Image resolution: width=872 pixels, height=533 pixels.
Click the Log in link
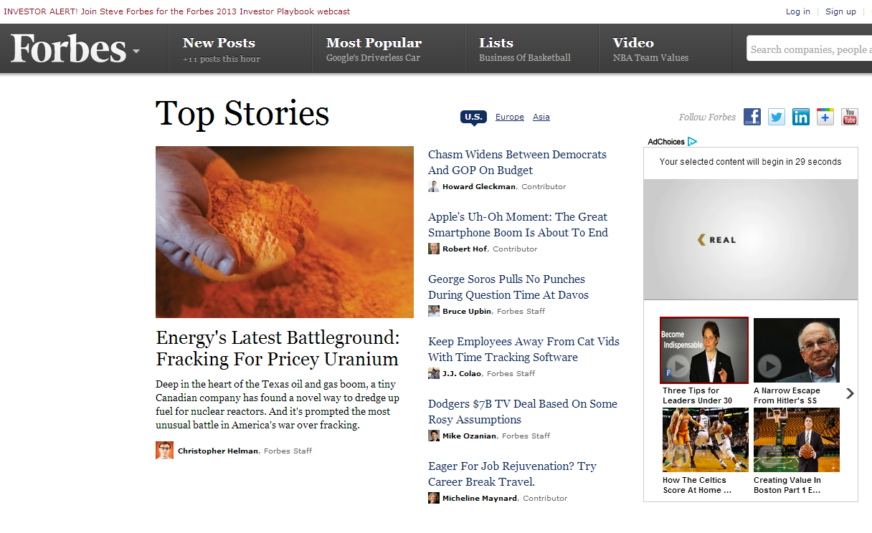798,11
